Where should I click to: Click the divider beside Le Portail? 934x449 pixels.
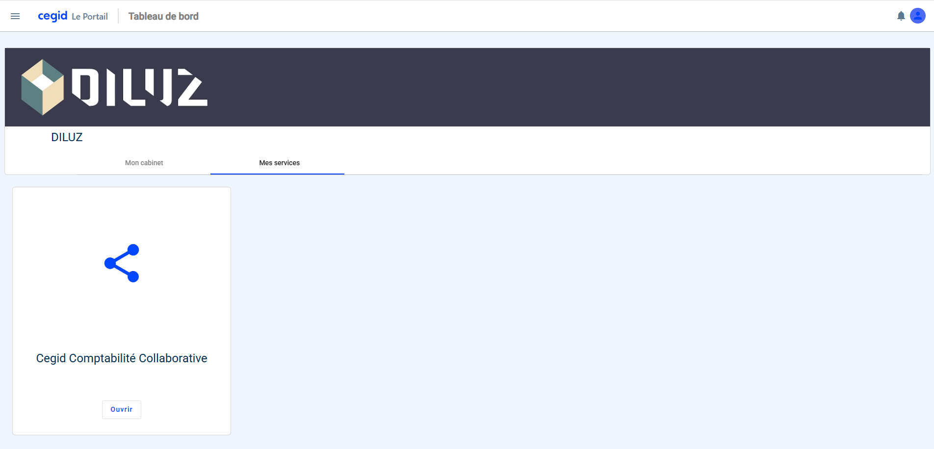[x=118, y=16]
